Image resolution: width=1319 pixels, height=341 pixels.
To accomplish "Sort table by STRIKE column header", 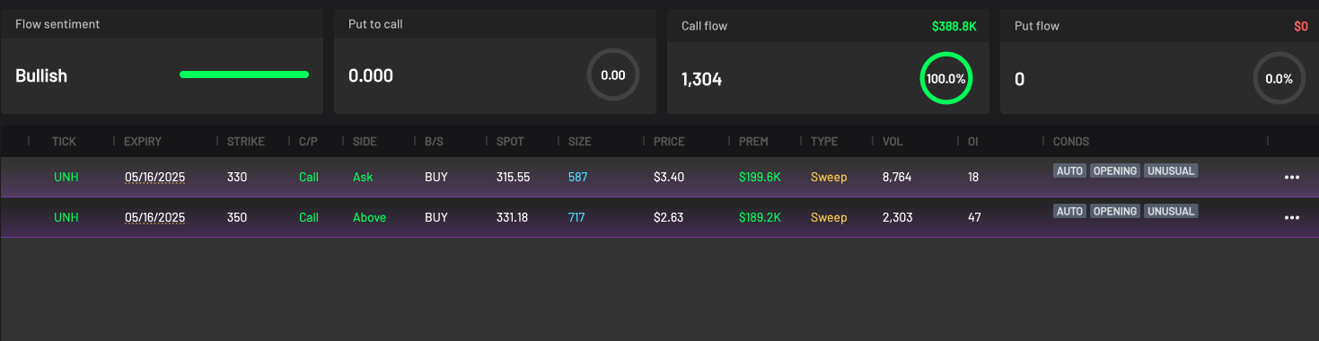I will coord(246,142).
